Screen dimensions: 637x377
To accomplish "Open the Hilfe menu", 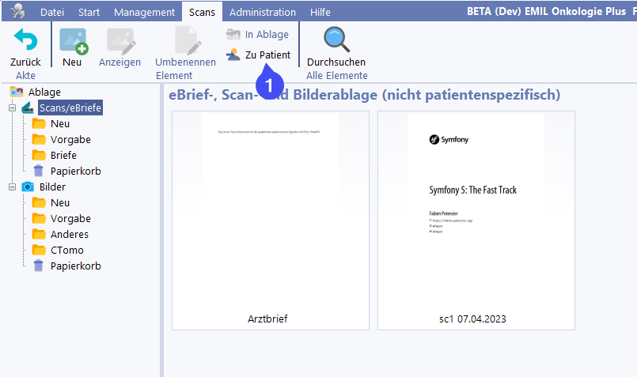I will [x=320, y=12].
